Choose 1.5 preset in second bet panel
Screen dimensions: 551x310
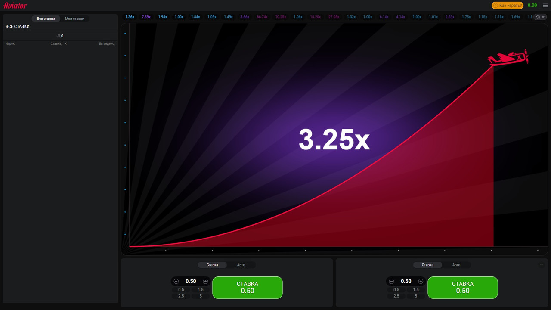tap(416, 290)
